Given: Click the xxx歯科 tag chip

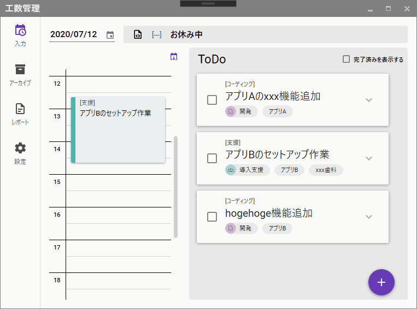Looking at the screenshot, I should (326, 170).
